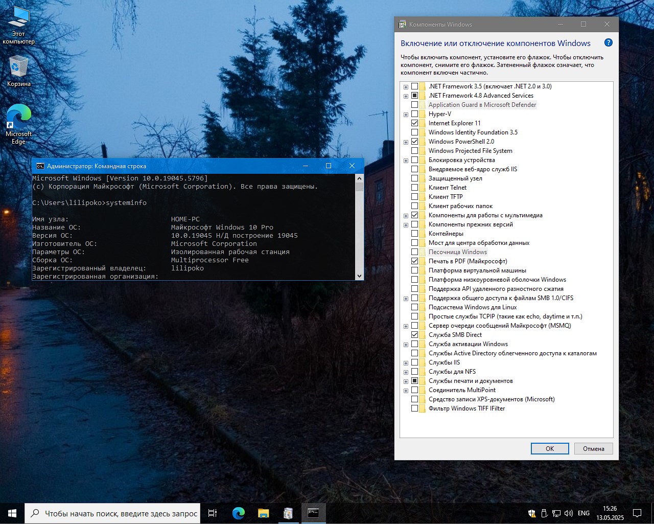This screenshot has width=654, height=524.
Task: Click the Отмена cancel button
Action: pos(593,448)
